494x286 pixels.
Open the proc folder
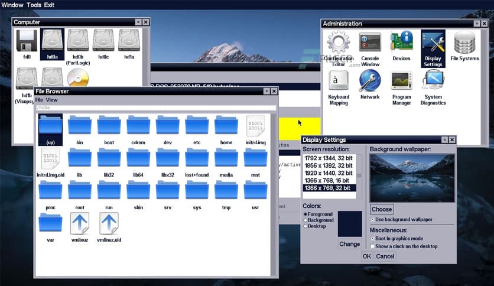click(x=50, y=195)
